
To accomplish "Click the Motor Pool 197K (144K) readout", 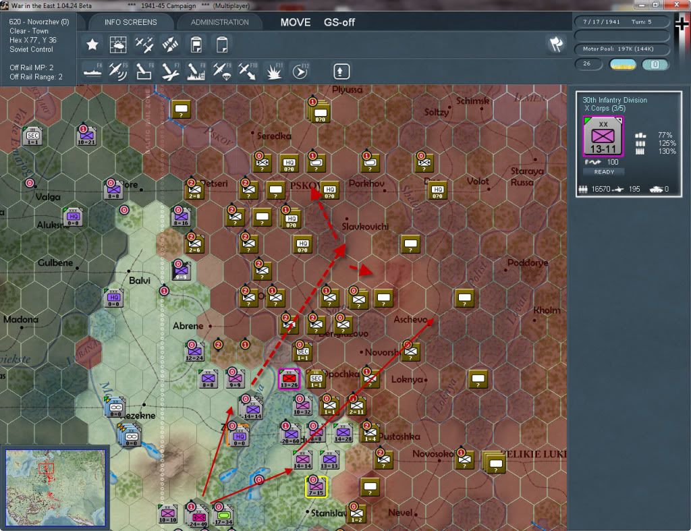I will point(621,49).
